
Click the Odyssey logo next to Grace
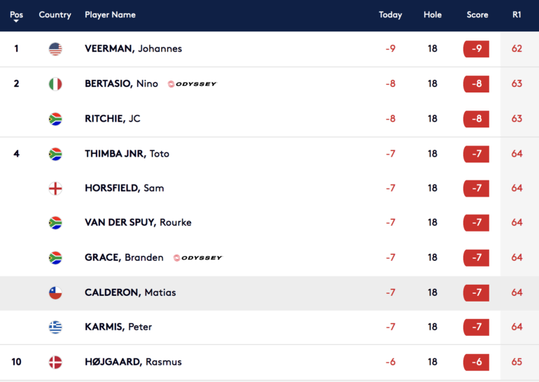(197, 257)
